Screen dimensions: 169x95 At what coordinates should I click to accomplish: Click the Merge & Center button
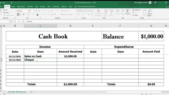(x=67, y=14)
